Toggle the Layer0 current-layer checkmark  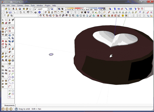coord(36,9)
